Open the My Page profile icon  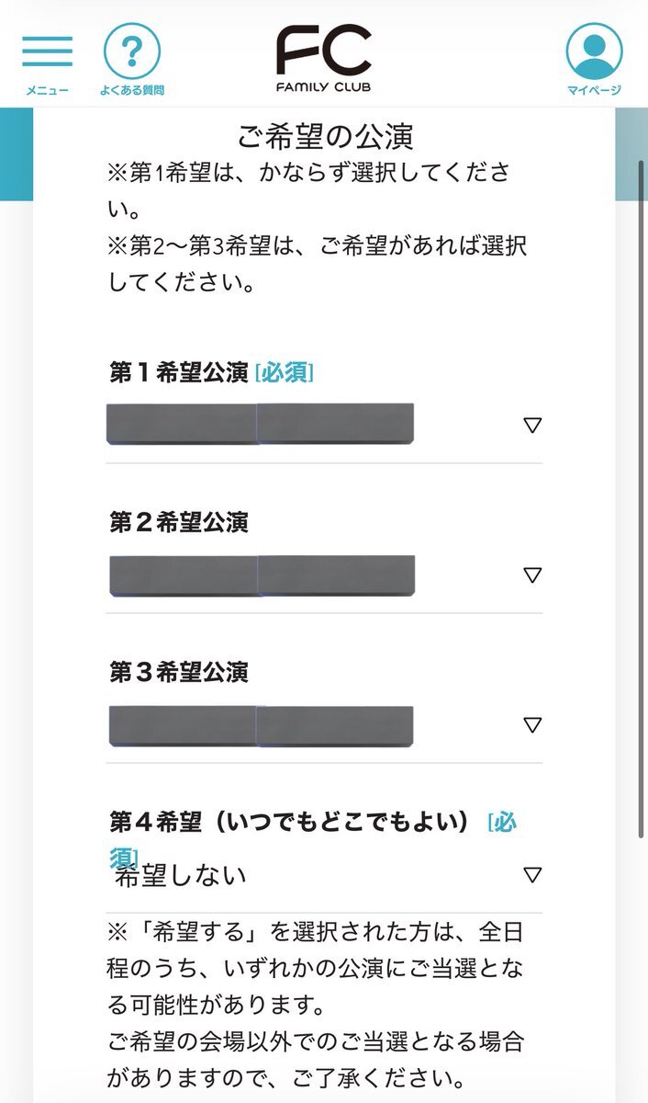coord(594,51)
